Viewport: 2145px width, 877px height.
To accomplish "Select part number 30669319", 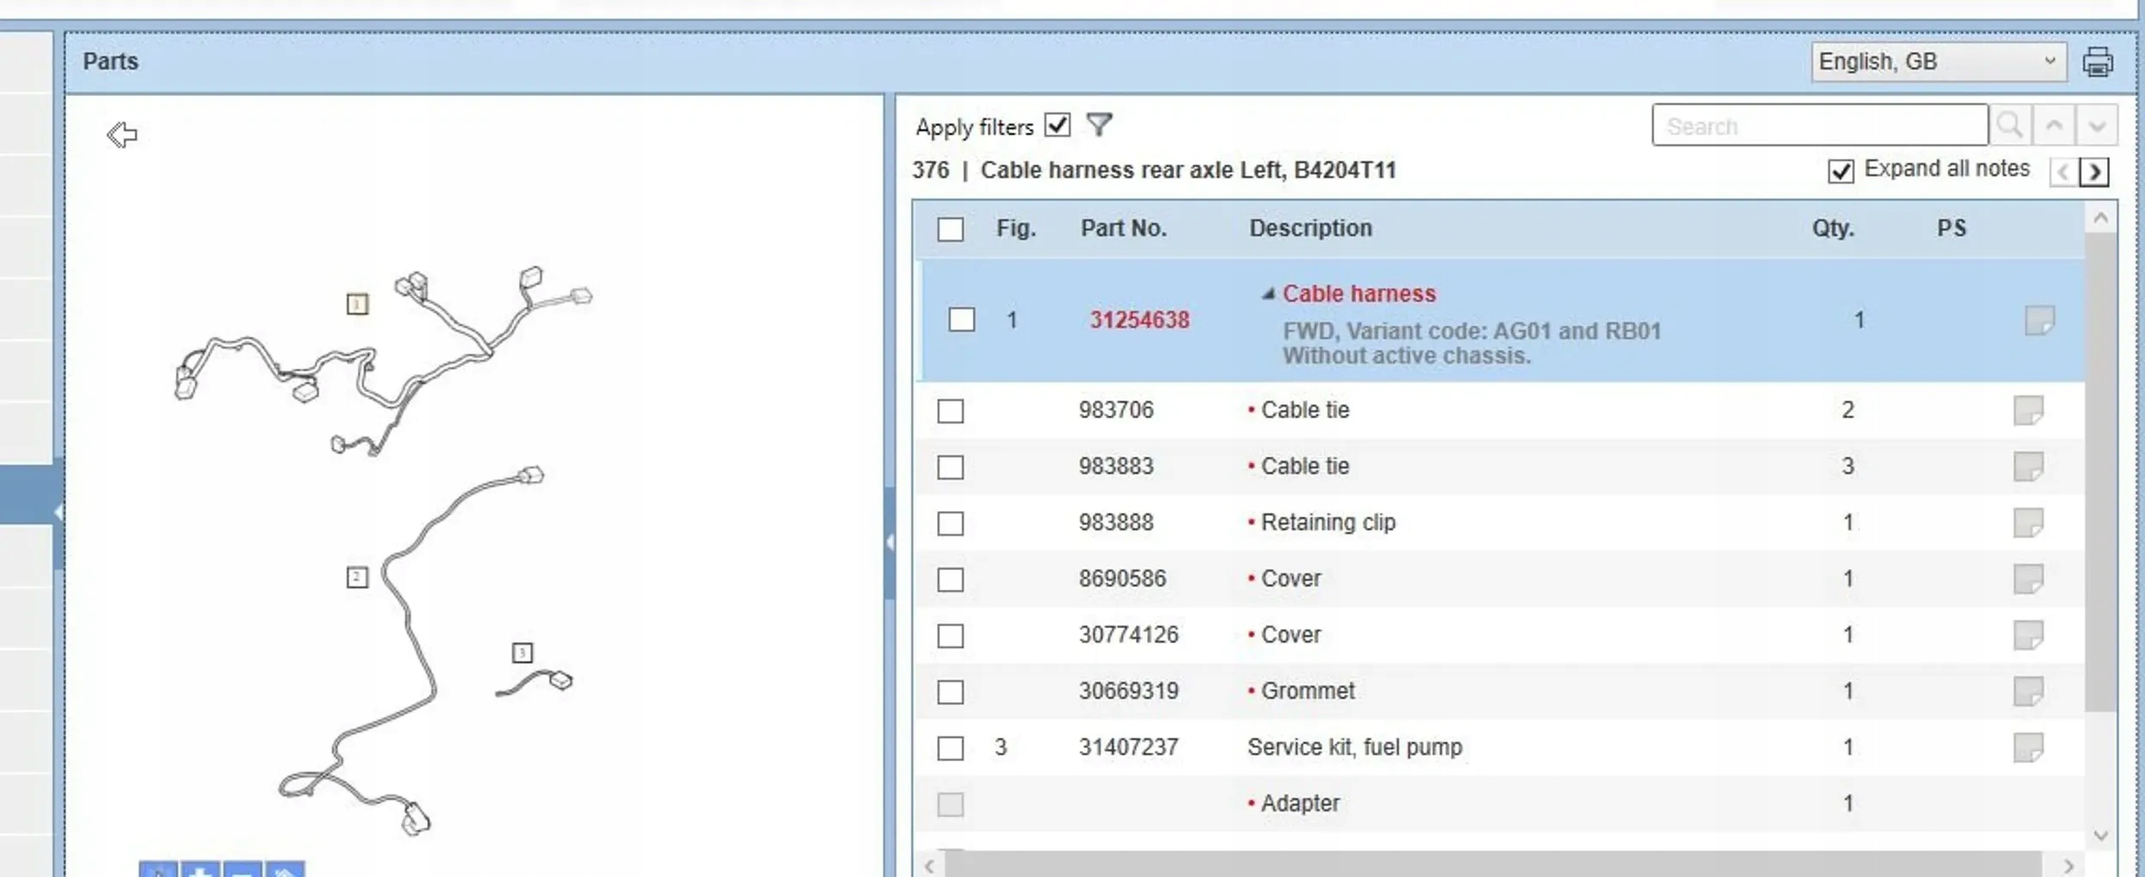I will point(1128,691).
